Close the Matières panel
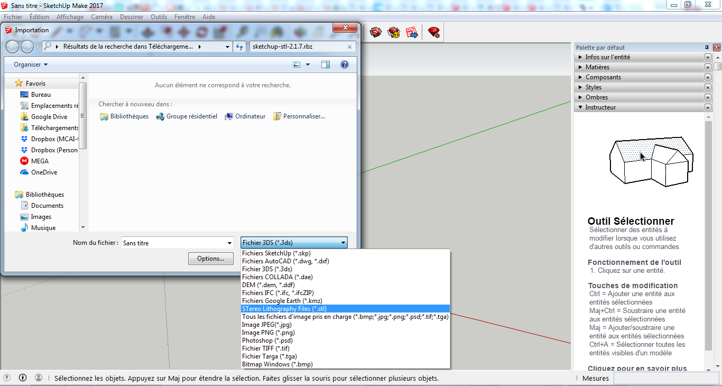This screenshot has width=722, height=386. click(x=708, y=67)
